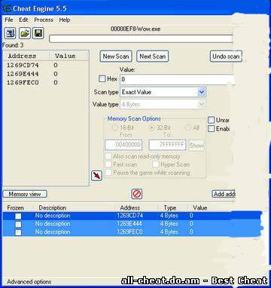Toggle the Hex checkbox
The image size is (271, 288).
click(102, 79)
